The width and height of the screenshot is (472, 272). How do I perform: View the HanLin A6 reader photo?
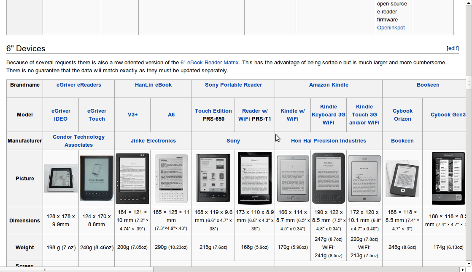pyautogui.click(x=171, y=178)
